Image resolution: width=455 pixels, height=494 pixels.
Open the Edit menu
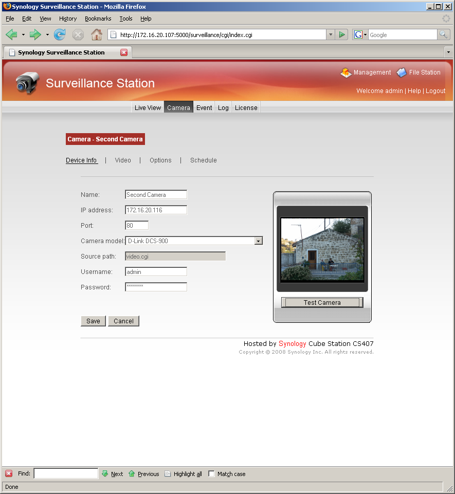(27, 19)
